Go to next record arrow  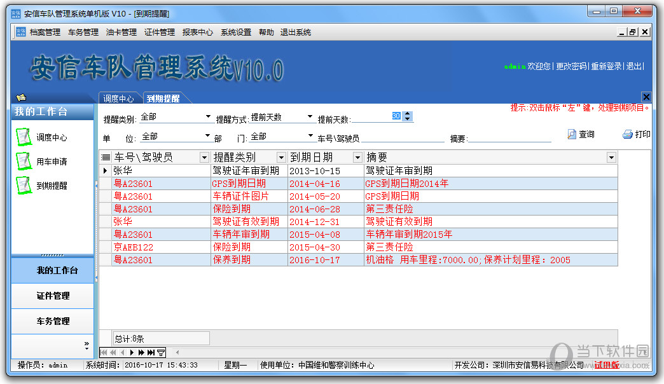(x=132, y=352)
